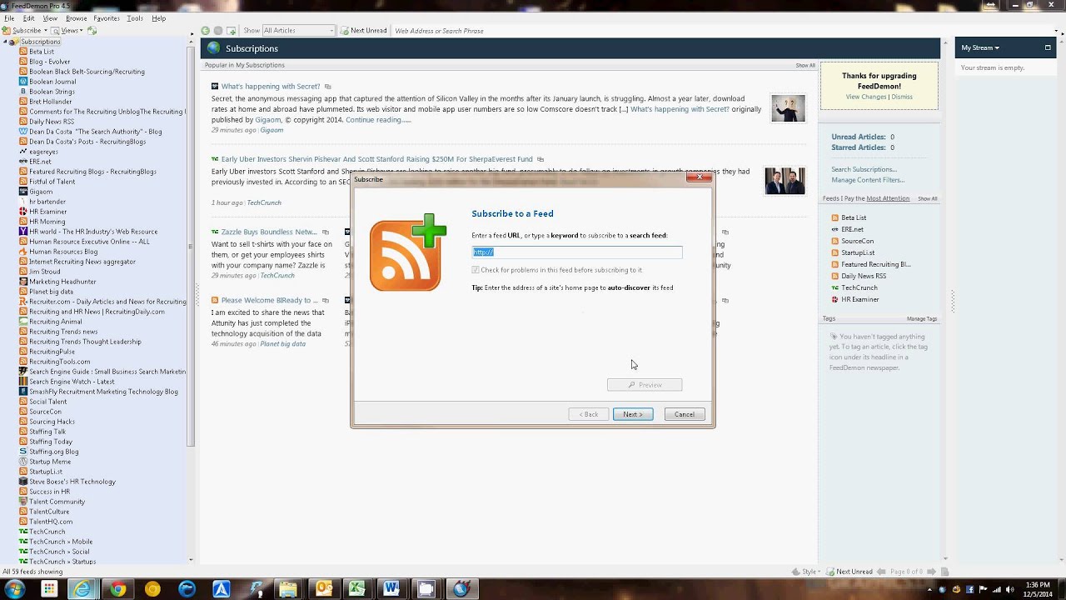This screenshot has height=600, width=1066.
Task: Click the RSS subscribe icon in the dialog
Action: [408, 252]
